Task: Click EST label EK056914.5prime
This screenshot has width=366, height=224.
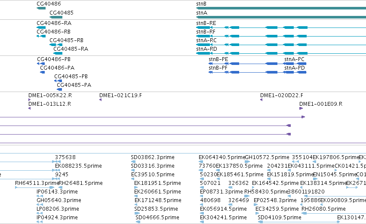Action: pos(223,209)
